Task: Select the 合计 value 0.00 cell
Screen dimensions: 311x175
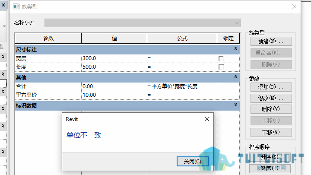Action: click(114, 86)
